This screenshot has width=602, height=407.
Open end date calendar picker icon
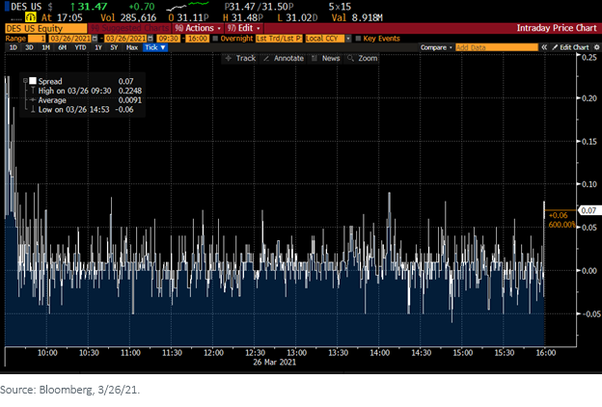(x=150, y=39)
